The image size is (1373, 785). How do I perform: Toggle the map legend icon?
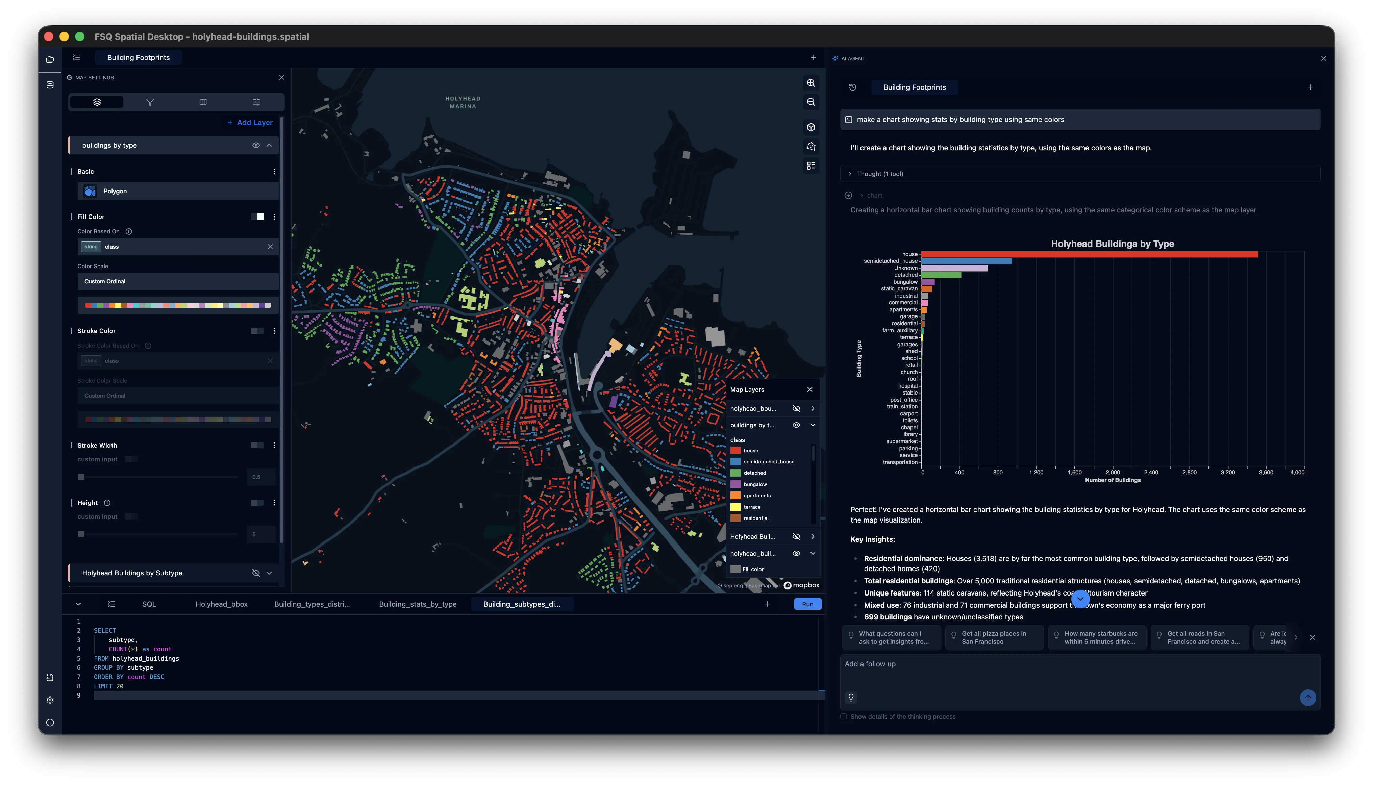click(x=810, y=166)
